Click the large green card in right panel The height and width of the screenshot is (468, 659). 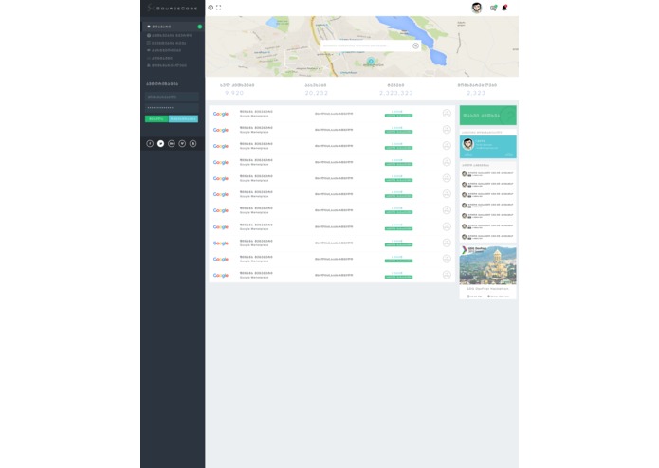point(488,115)
